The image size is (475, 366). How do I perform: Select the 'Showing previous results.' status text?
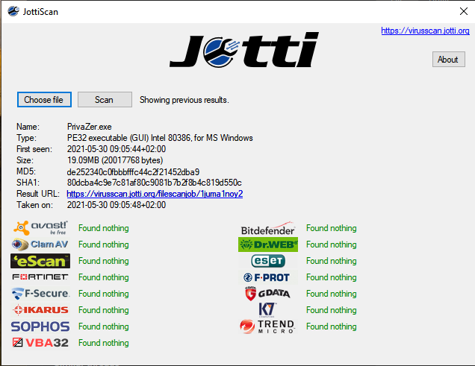[x=184, y=100]
